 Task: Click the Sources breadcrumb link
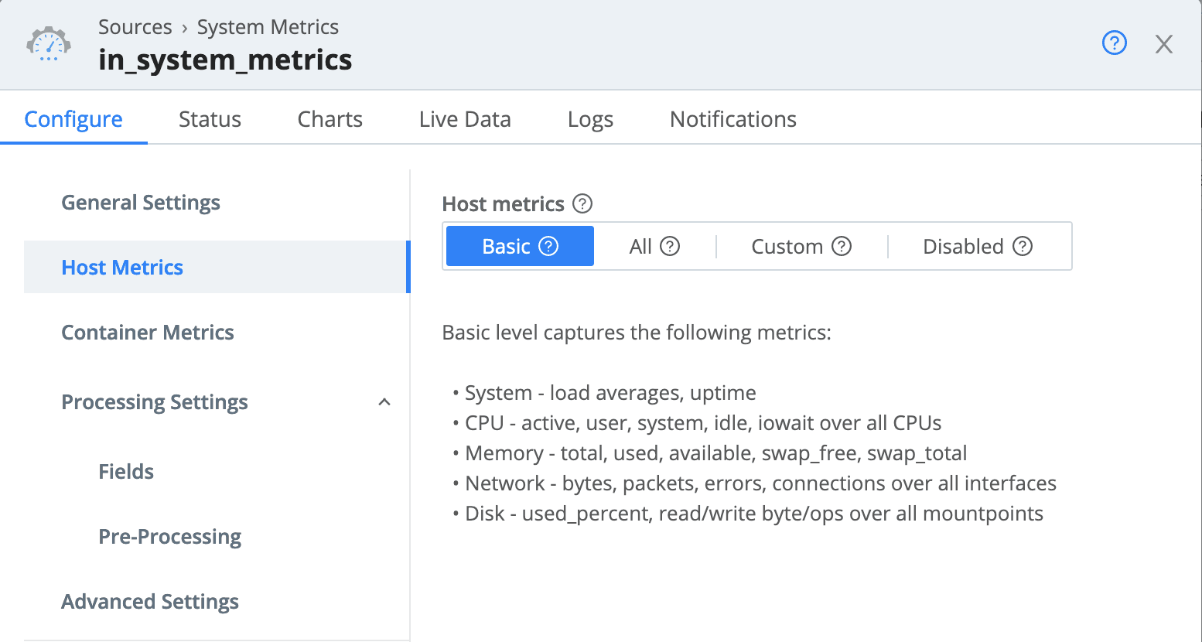[135, 27]
